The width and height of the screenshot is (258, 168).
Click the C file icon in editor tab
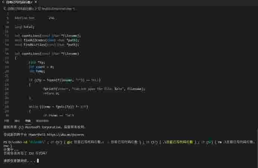(3, 2)
